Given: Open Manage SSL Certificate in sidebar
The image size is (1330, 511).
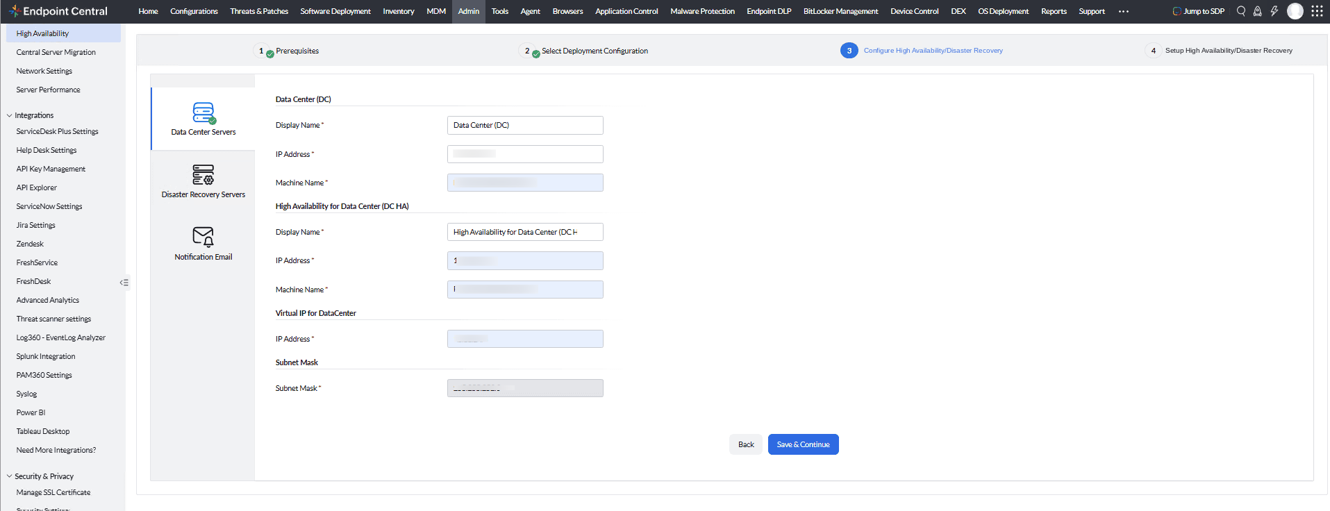Looking at the screenshot, I should (x=53, y=492).
